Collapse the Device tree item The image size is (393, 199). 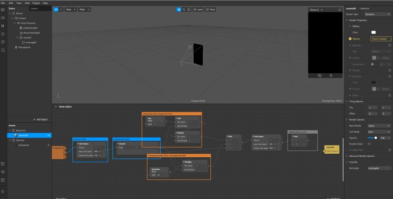10,13
